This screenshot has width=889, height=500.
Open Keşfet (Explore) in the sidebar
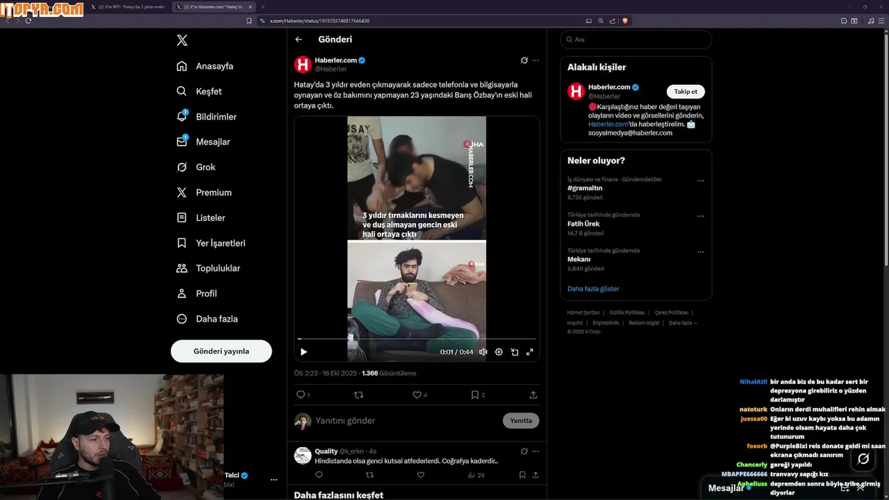pos(199,91)
